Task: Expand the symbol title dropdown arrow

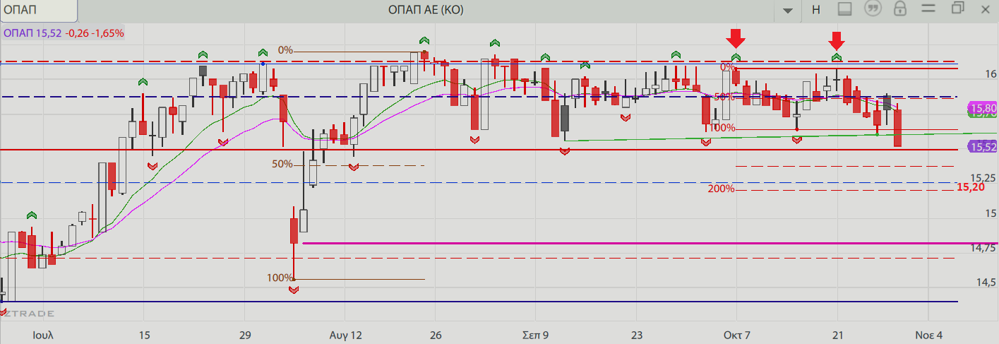Action: pyautogui.click(x=788, y=10)
